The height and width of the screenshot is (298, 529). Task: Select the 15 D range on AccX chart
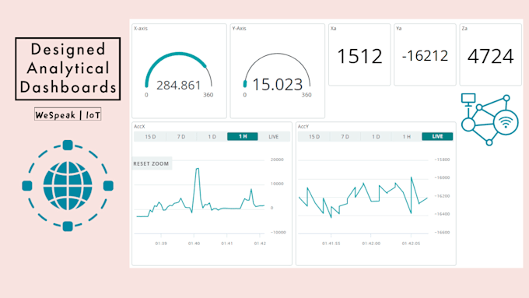150,137
